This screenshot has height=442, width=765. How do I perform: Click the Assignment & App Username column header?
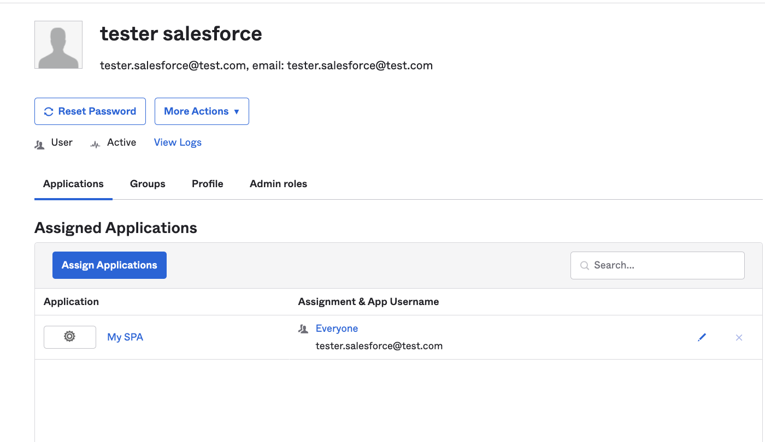(368, 302)
